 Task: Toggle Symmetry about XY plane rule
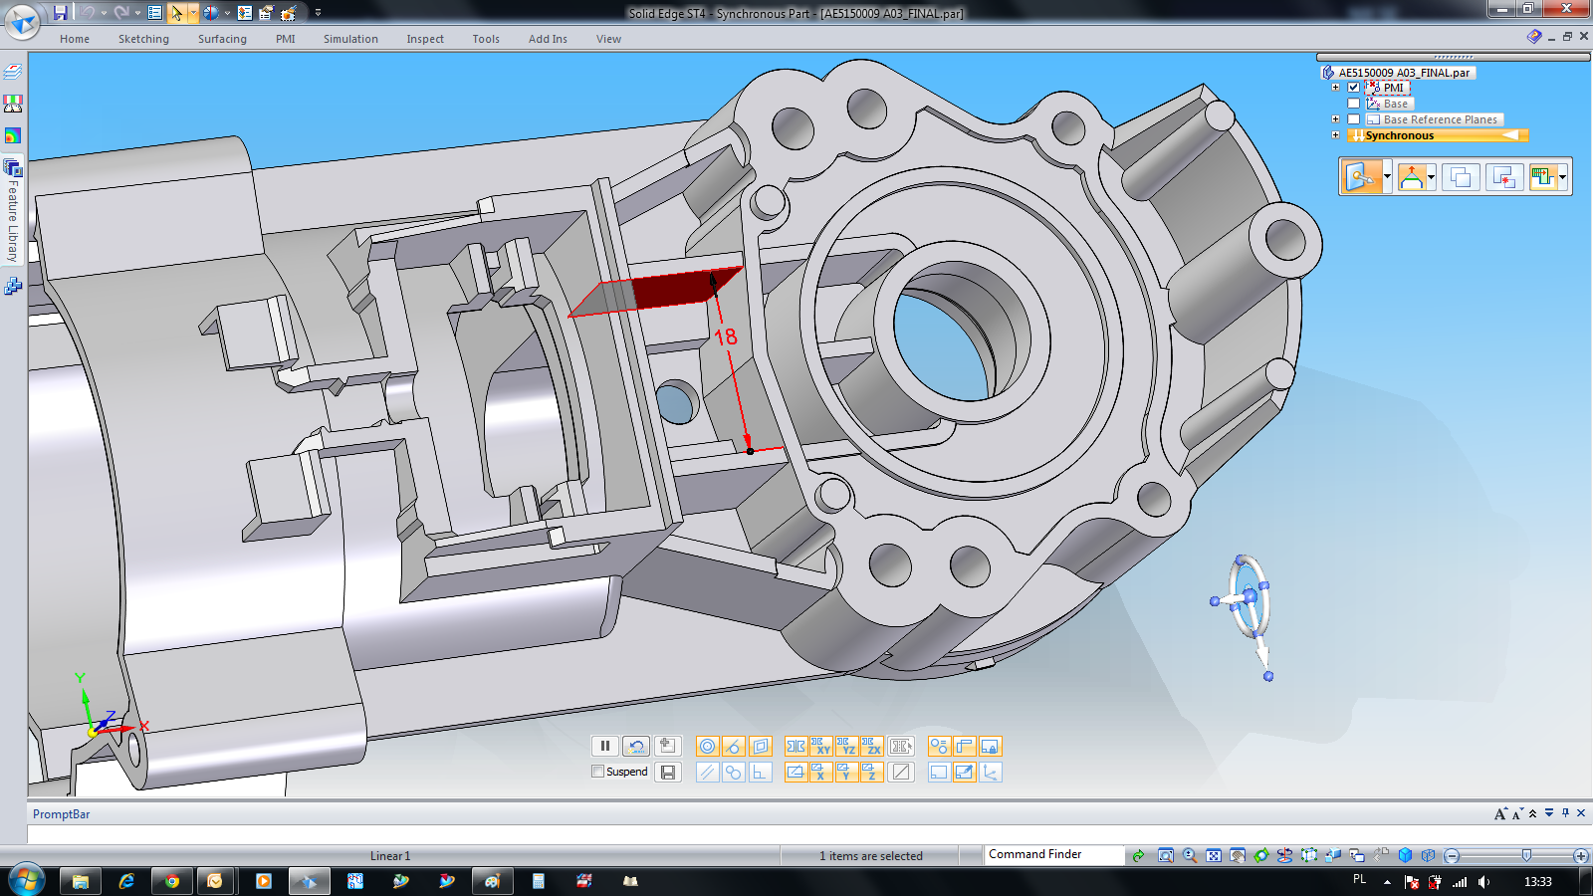pyautogui.click(x=821, y=746)
